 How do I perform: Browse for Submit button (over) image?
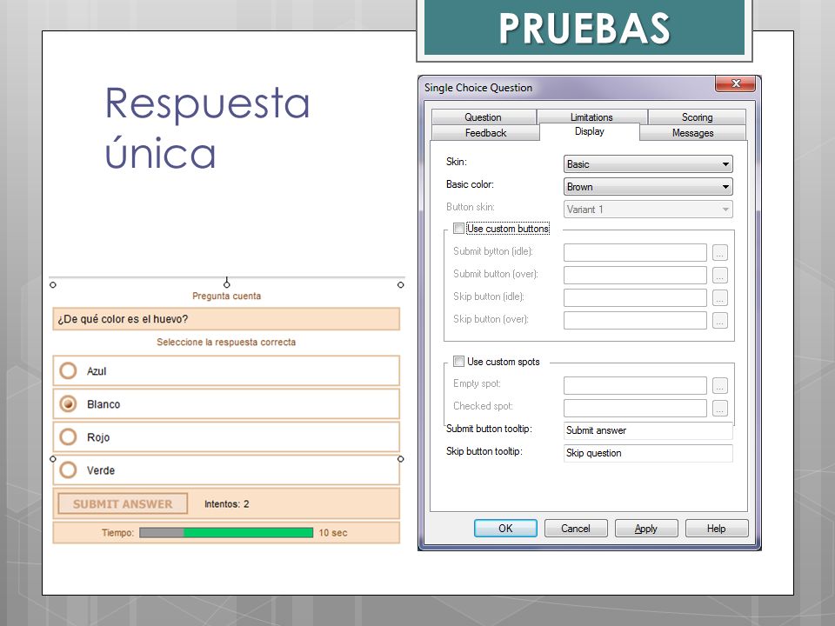pos(719,276)
